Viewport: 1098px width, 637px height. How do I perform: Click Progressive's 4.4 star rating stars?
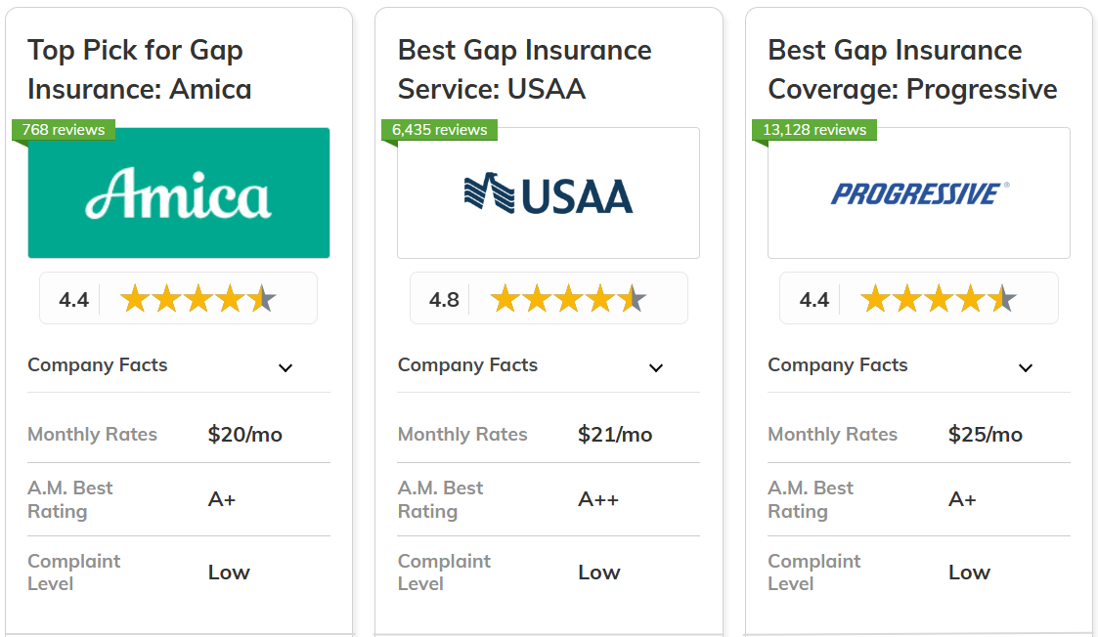click(x=939, y=299)
